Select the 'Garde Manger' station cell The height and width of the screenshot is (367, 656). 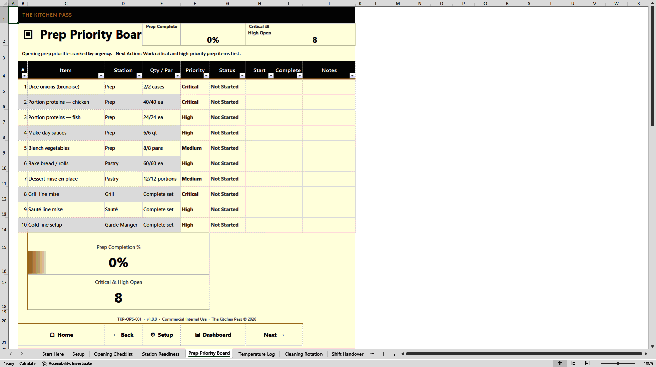[123, 225]
